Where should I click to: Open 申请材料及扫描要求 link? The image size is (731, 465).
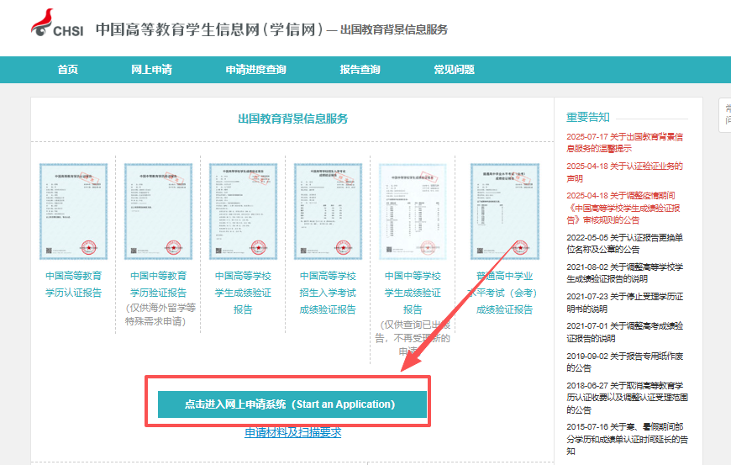(292, 432)
